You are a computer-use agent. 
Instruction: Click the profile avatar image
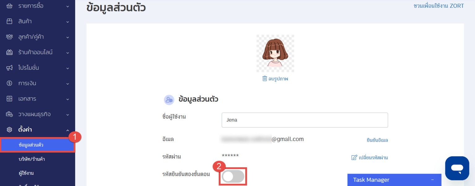pos(275,53)
